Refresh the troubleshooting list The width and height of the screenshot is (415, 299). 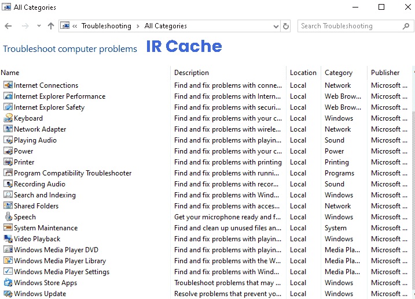click(286, 26)
